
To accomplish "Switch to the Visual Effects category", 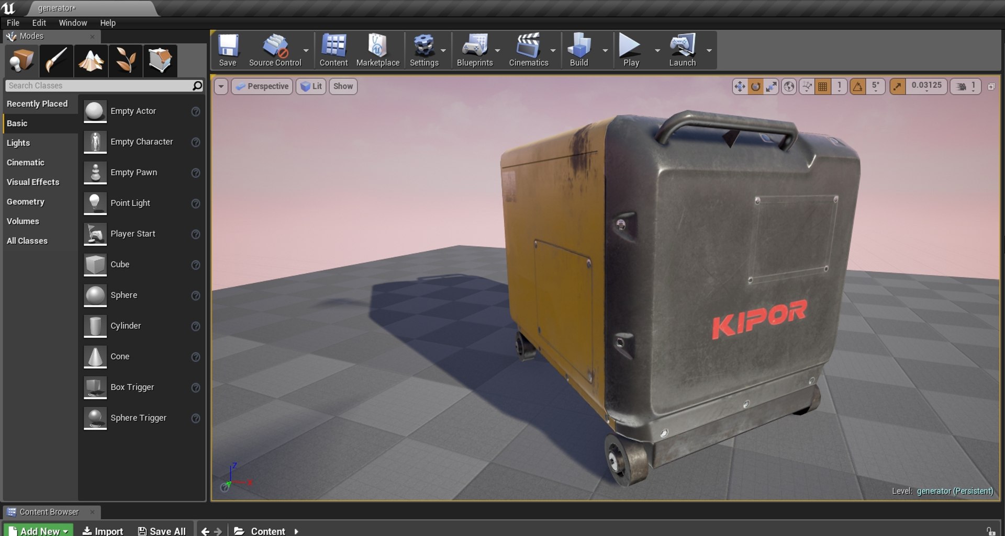I will coord(40,183).
